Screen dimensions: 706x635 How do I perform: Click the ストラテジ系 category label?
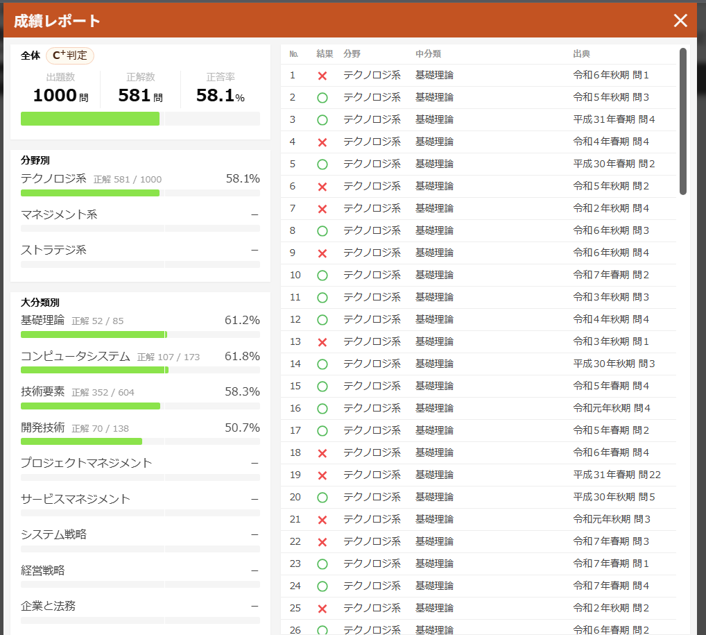(x=53, y=250)
